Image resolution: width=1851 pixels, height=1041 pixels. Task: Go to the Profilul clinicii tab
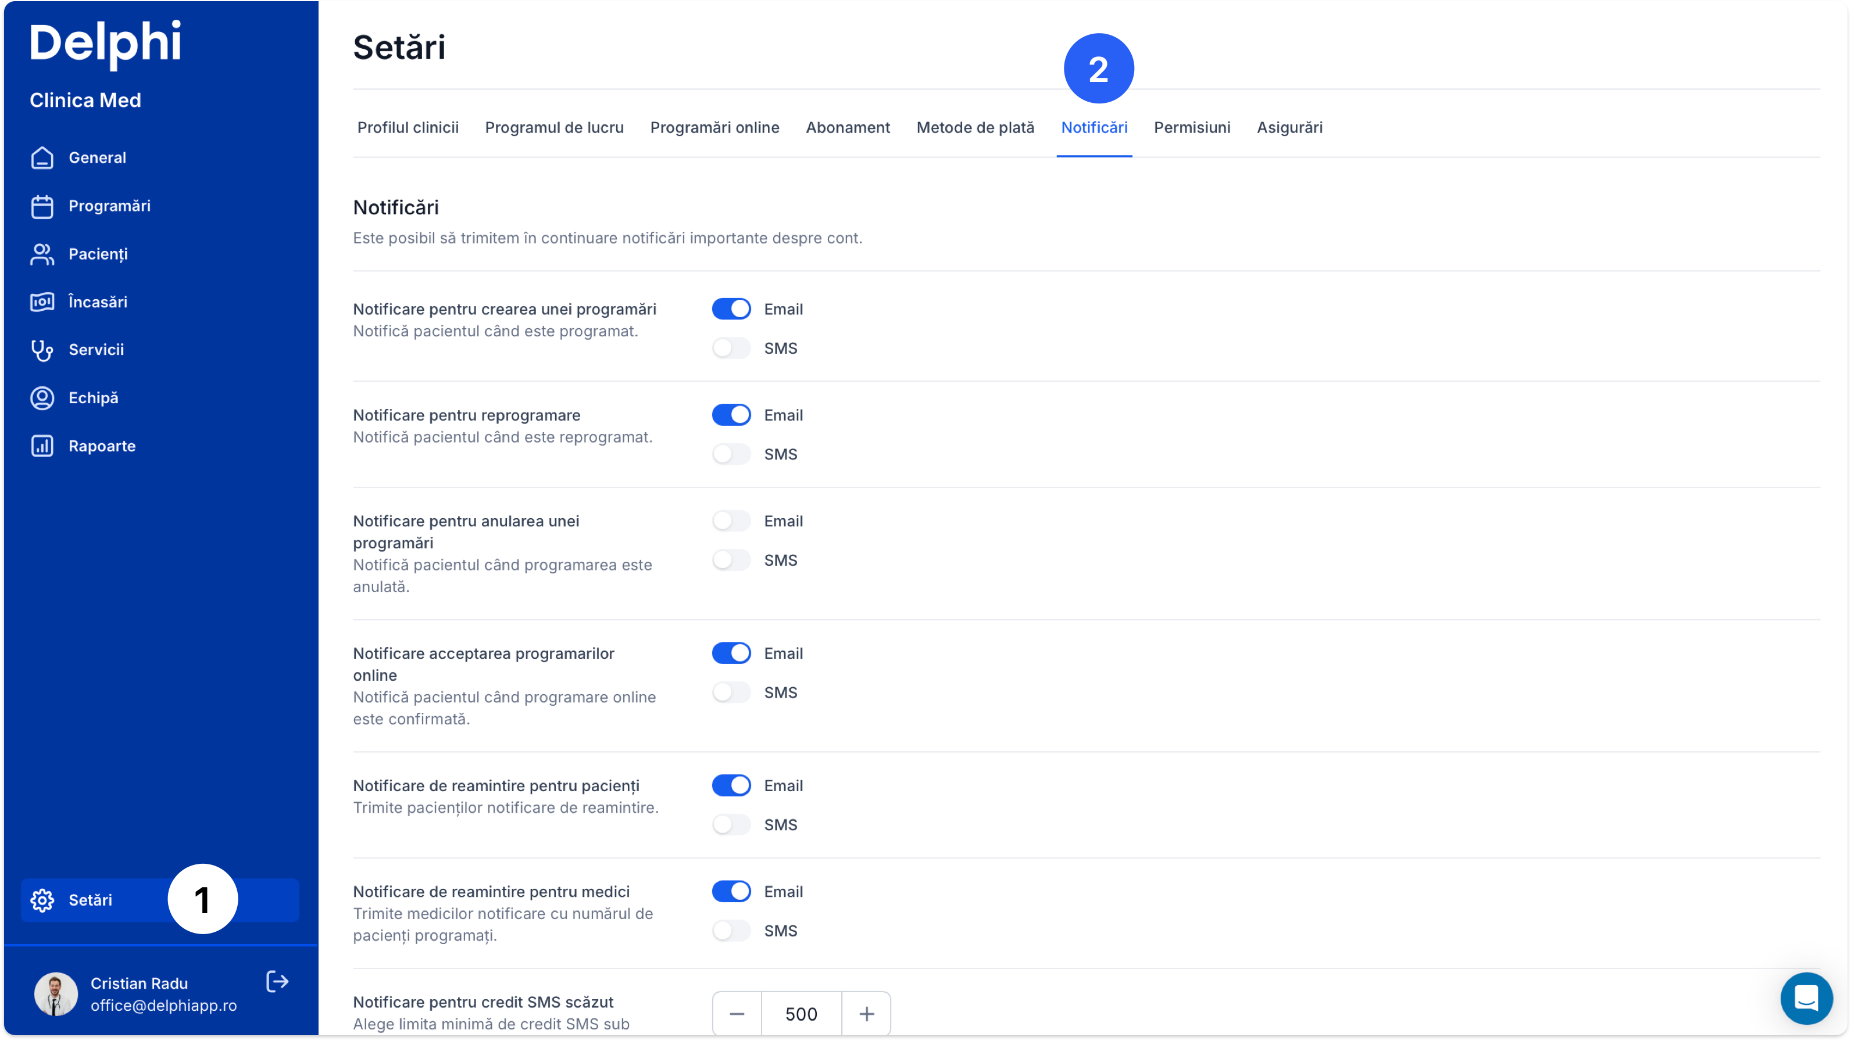point(408,128)
